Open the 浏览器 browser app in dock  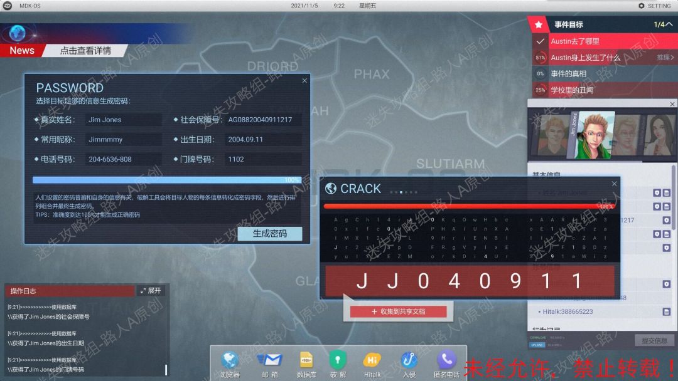click(230, 364)
